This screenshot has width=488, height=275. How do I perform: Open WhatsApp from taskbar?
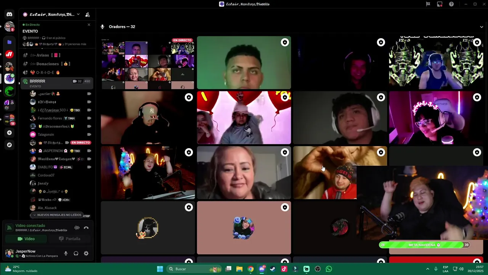(329, 269)
